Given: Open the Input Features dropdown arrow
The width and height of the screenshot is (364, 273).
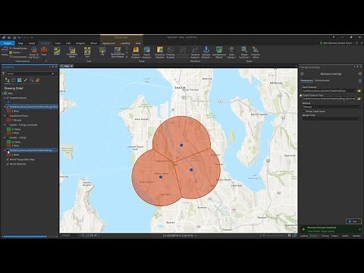Looking at the screenshot, I should coord(355,90).
